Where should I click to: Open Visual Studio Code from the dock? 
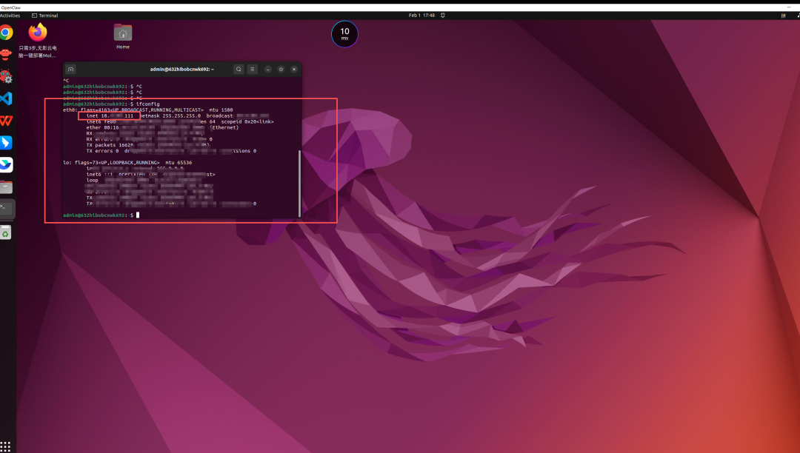coord(6,98)
